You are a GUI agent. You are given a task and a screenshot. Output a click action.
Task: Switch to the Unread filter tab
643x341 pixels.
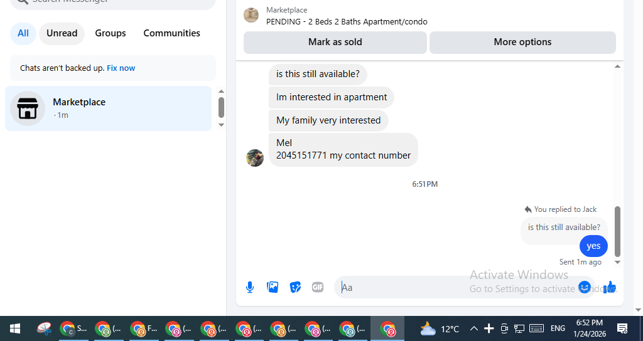62,33
